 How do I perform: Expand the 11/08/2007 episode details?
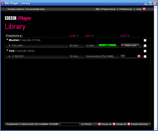tap(10, 56)
